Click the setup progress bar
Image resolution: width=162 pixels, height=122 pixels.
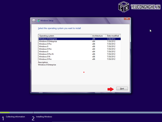click(81, 113)
